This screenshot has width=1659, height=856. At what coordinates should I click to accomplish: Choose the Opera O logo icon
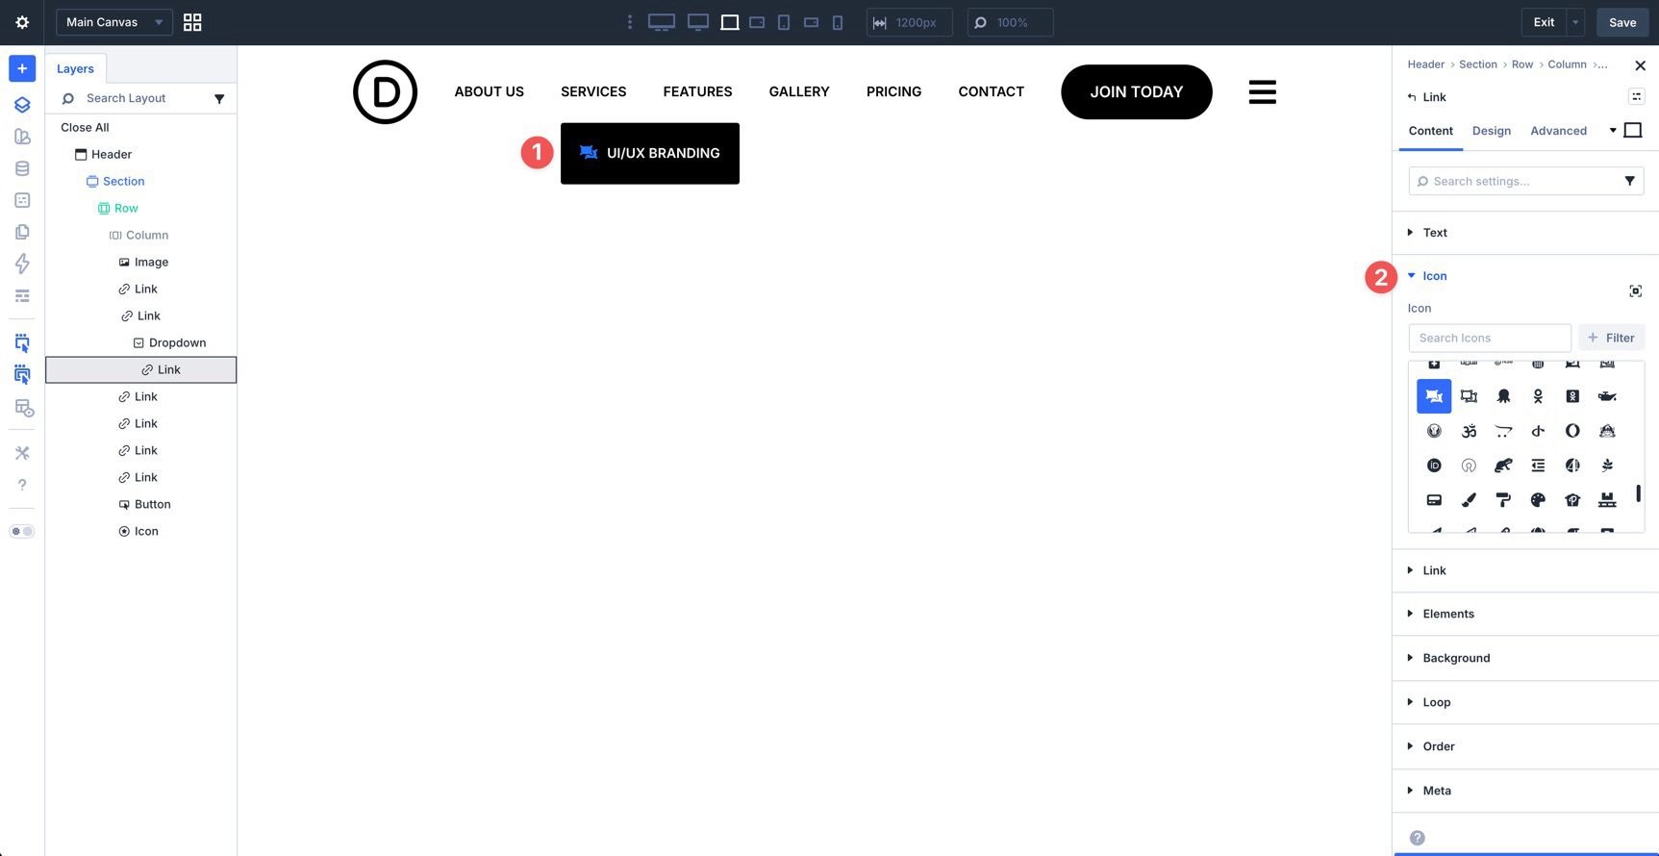pos(1572,431)
